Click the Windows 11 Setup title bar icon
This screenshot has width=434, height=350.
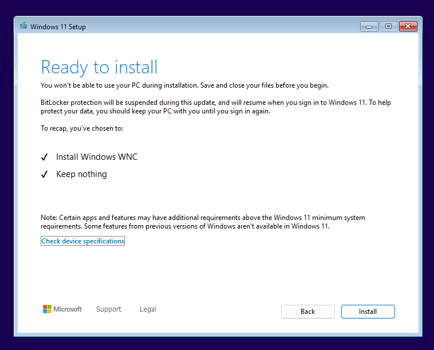[x=23, y=26]
